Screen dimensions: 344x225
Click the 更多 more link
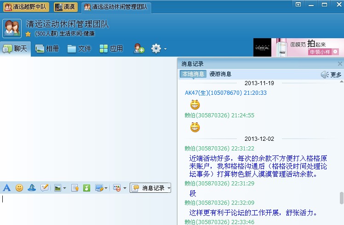[x=336, y=75]
